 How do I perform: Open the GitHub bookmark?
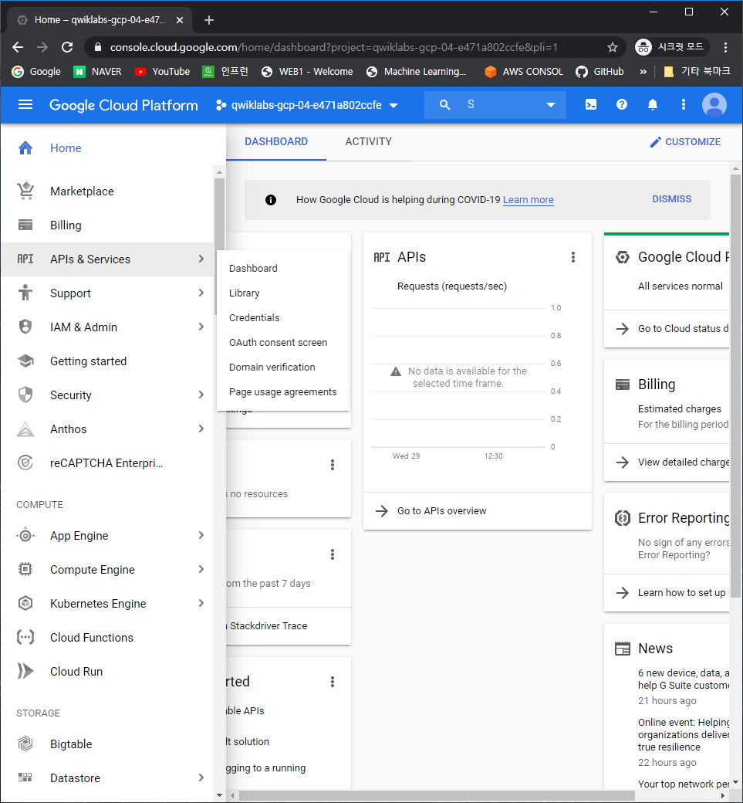(599, 72)
